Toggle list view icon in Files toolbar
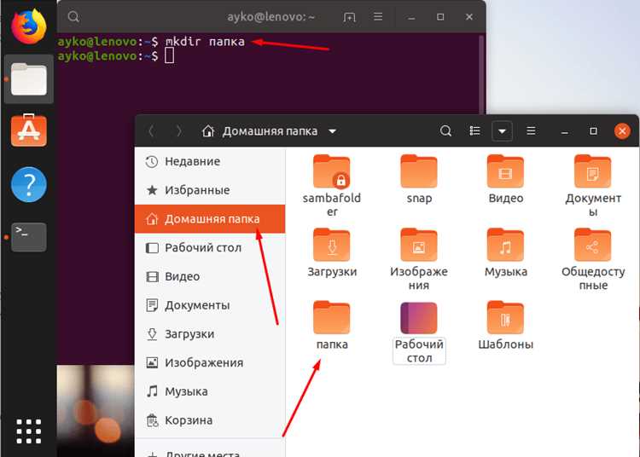Viewport: 640px width, 457px height. click(x=474, y=130)
